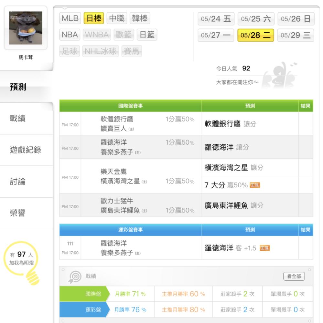Go to 遊戲紀錄 in sidebar

pos(26,150)
